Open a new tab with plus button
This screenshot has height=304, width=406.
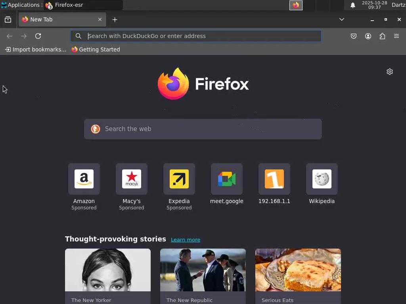(115, 20)
